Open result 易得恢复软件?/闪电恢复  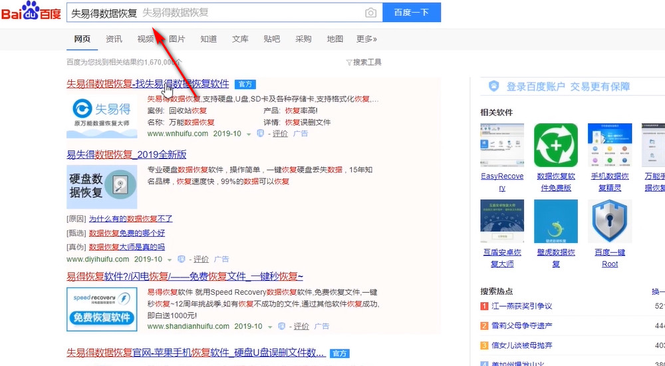coord(184,276)
